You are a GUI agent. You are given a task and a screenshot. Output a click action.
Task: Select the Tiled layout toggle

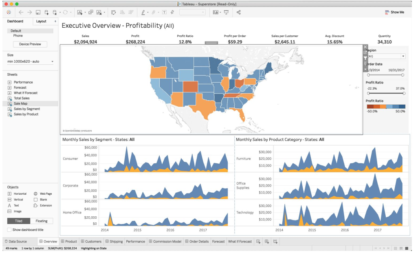pos(18,221)
